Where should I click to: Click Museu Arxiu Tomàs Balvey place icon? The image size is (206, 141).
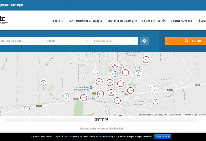point(91,88)
